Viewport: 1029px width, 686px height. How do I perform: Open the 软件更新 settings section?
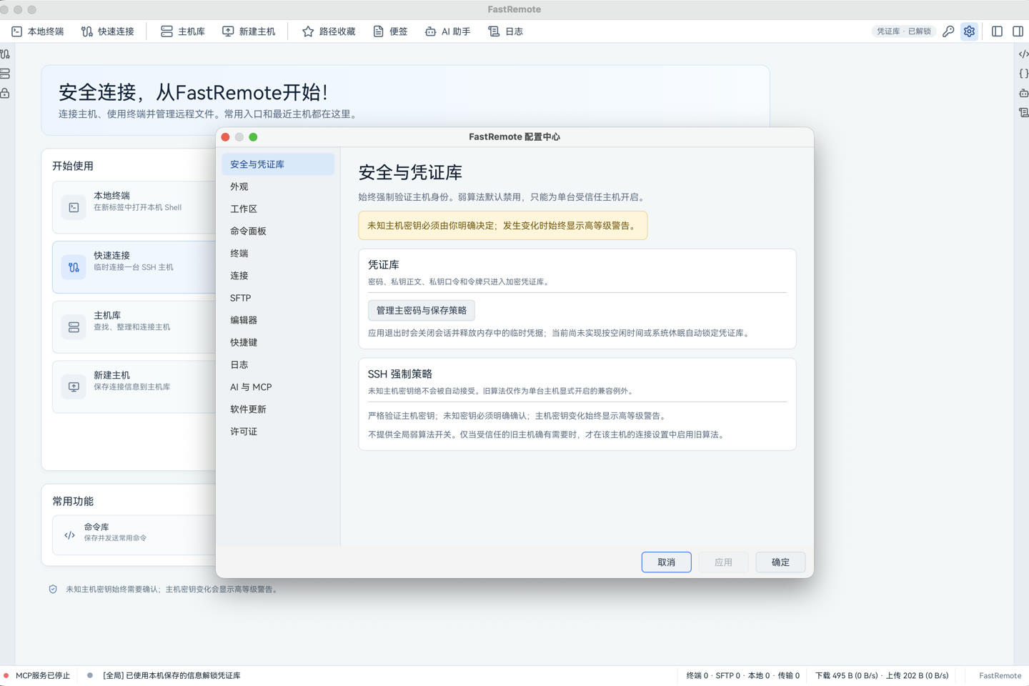click(278, 409)
